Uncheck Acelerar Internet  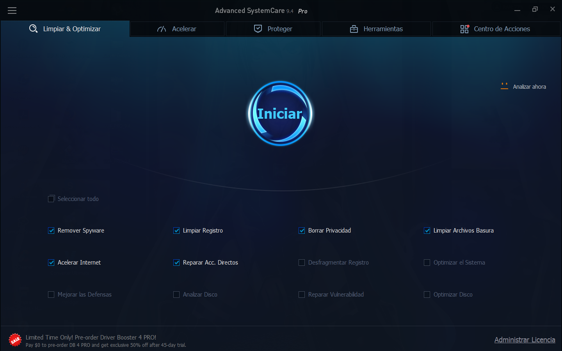(51, 262)
